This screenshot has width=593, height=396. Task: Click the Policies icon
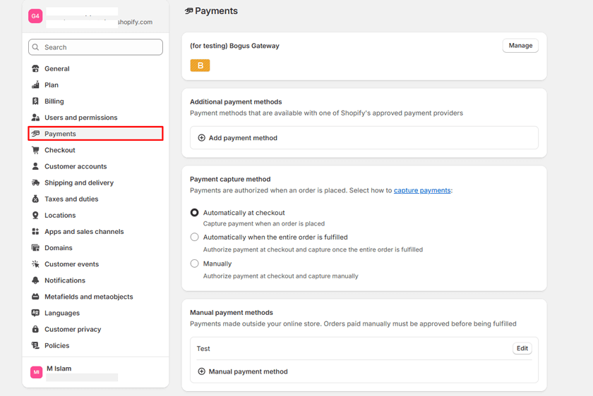(x=35, y=345)
